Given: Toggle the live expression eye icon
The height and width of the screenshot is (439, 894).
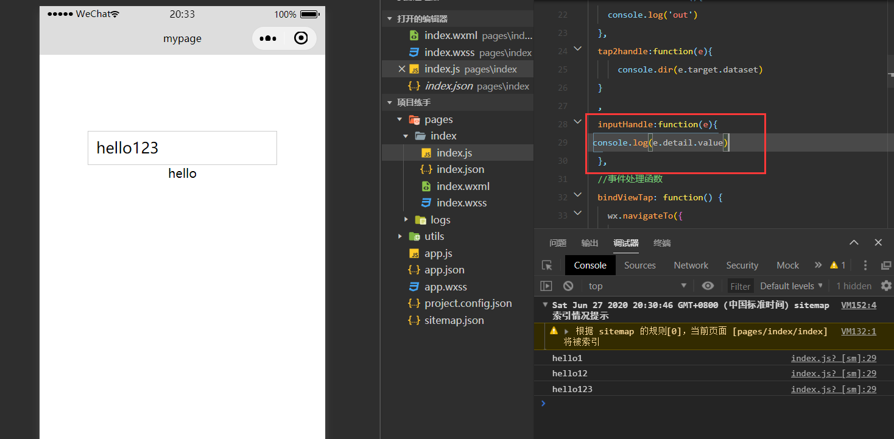Looking at the screenshot, I should (x=708, y=286).
